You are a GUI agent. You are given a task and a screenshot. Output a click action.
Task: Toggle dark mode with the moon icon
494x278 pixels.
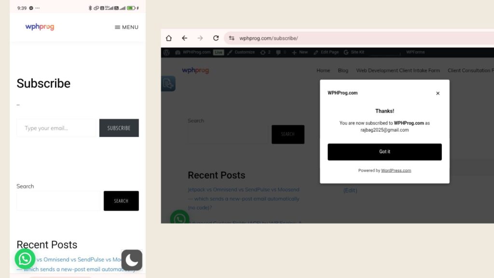point(132,260)
